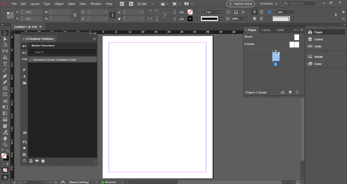Open CS Desktop Publisher panel menu

click(94, 39)
